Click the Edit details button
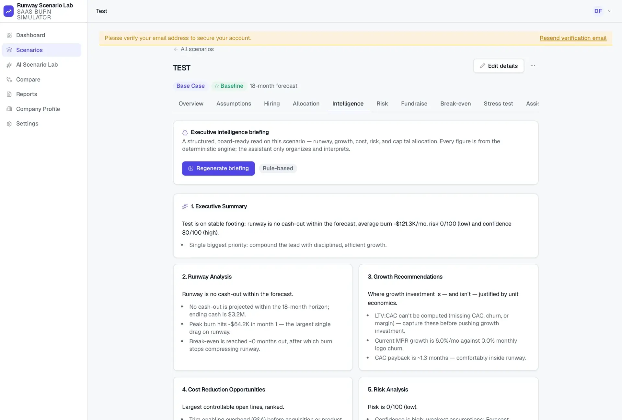622x420 pixels. [x=498, y=66]
